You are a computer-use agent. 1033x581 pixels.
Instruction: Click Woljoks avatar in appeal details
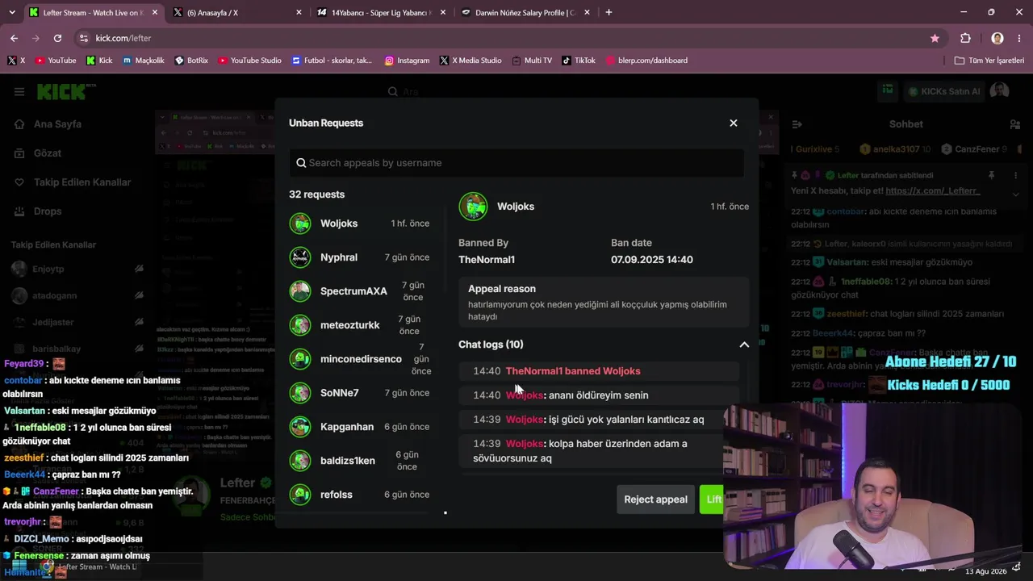(473, 207)
